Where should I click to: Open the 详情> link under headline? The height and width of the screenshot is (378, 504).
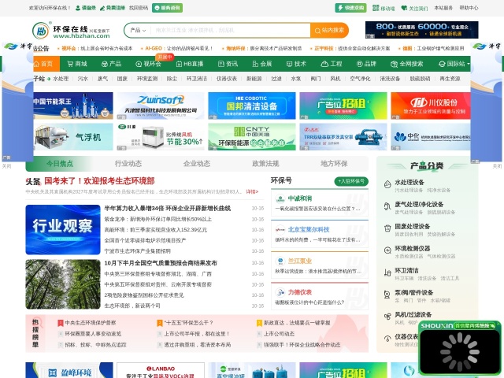click(x=252, y=191)
